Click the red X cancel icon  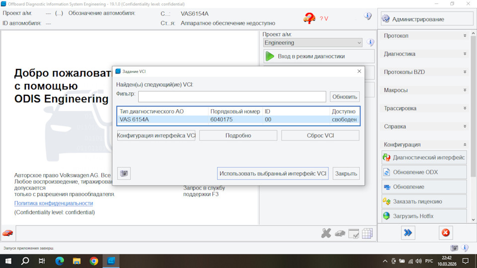click(x=446, y=233)
